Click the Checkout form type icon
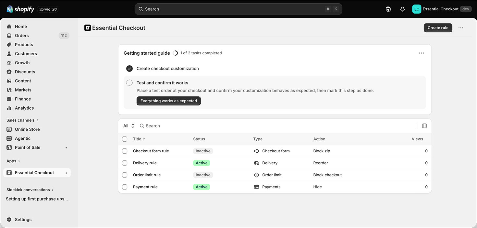477x228 pixels. (x=256, y=151)
